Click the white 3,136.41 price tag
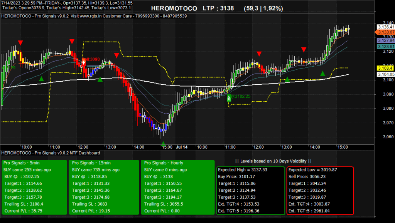The height and width of the screenshot is (223, 395). [386, 27]
